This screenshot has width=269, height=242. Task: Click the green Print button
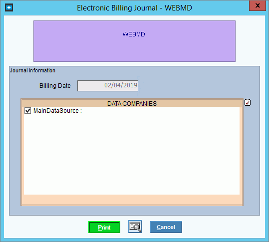(104, 227)
